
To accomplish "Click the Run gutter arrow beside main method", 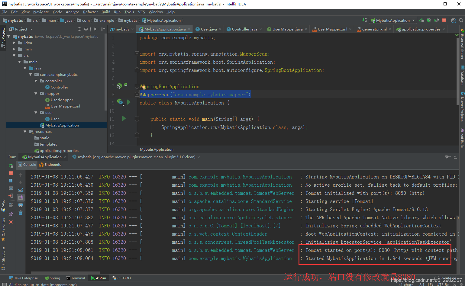I will (124, 119).
